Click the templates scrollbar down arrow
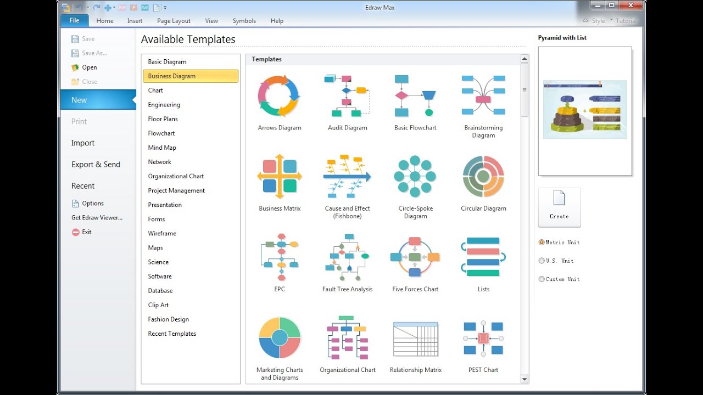This screenshot has height=395, width=703. (x=524, y=379)
